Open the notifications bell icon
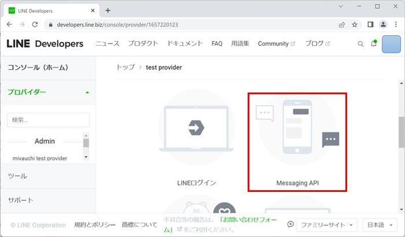Viewport: 405px width, 237px height. coord(374,43)
